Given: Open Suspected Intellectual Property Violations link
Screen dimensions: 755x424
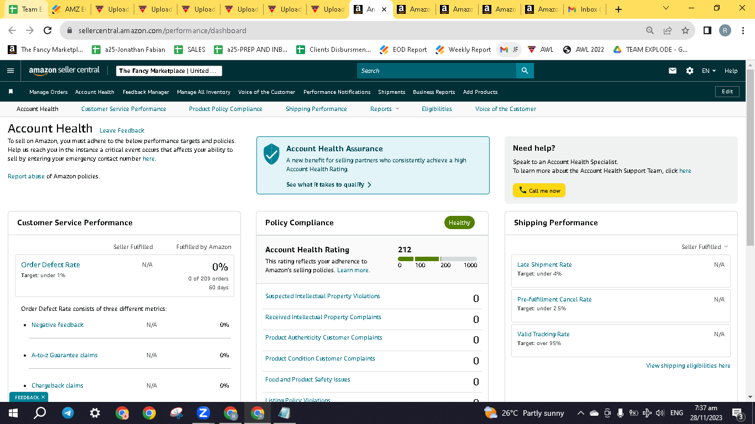Looking at the screenshot, I should (x=323, y=296).
